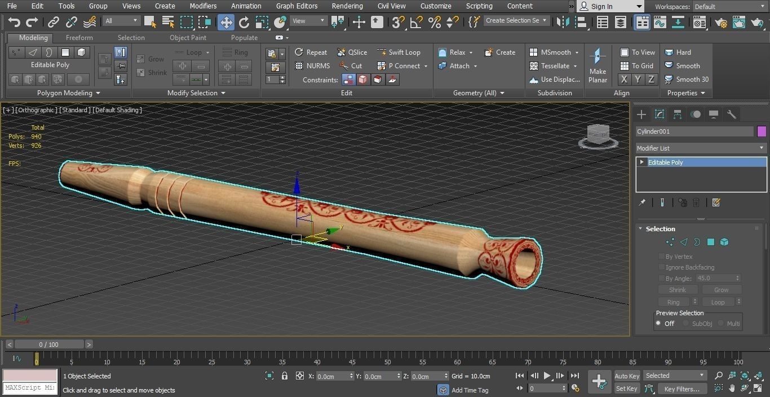770x397 pixels.
Task: Enable the Ignore Backfacing checkbox
Action: pos(662,267)
